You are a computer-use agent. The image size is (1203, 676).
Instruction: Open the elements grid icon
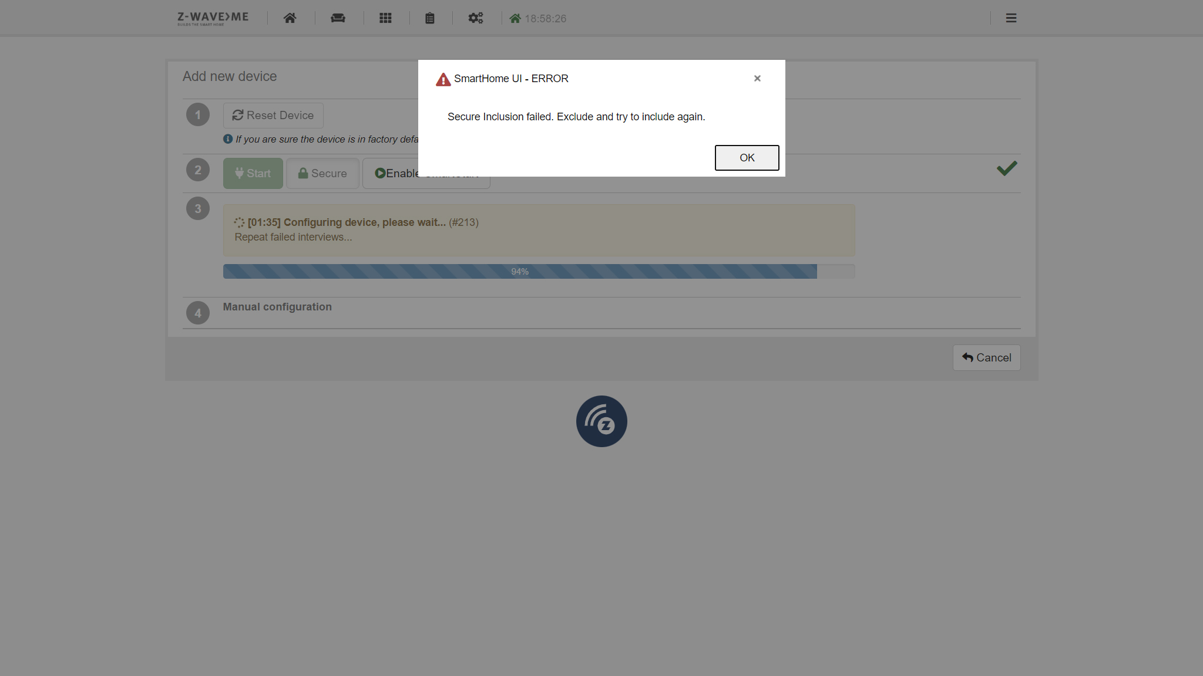[x=385, y=18]
